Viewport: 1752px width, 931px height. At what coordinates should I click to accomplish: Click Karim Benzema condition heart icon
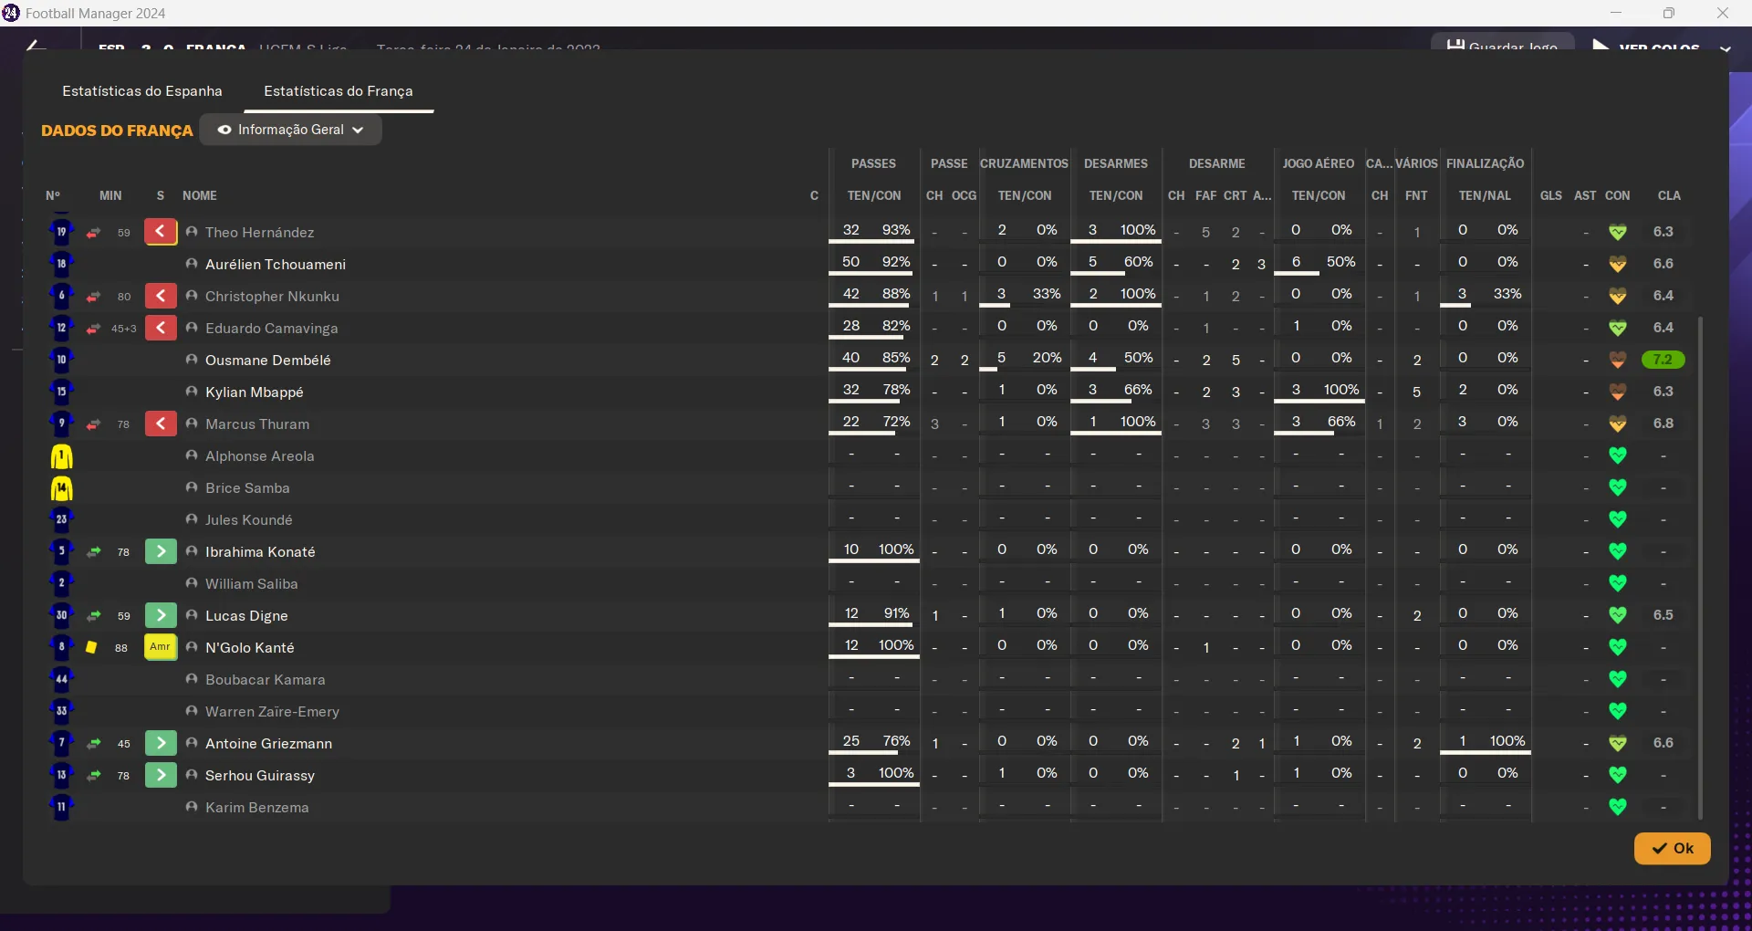click(1618, 807)
